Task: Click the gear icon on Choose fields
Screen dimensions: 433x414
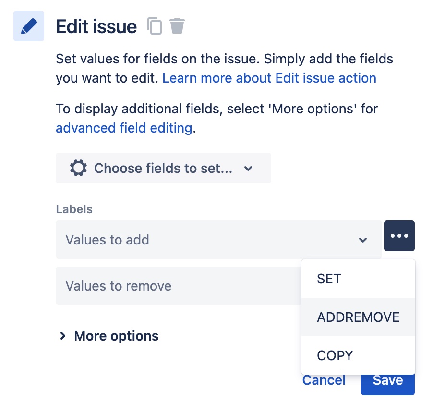Action: [78, 168]
